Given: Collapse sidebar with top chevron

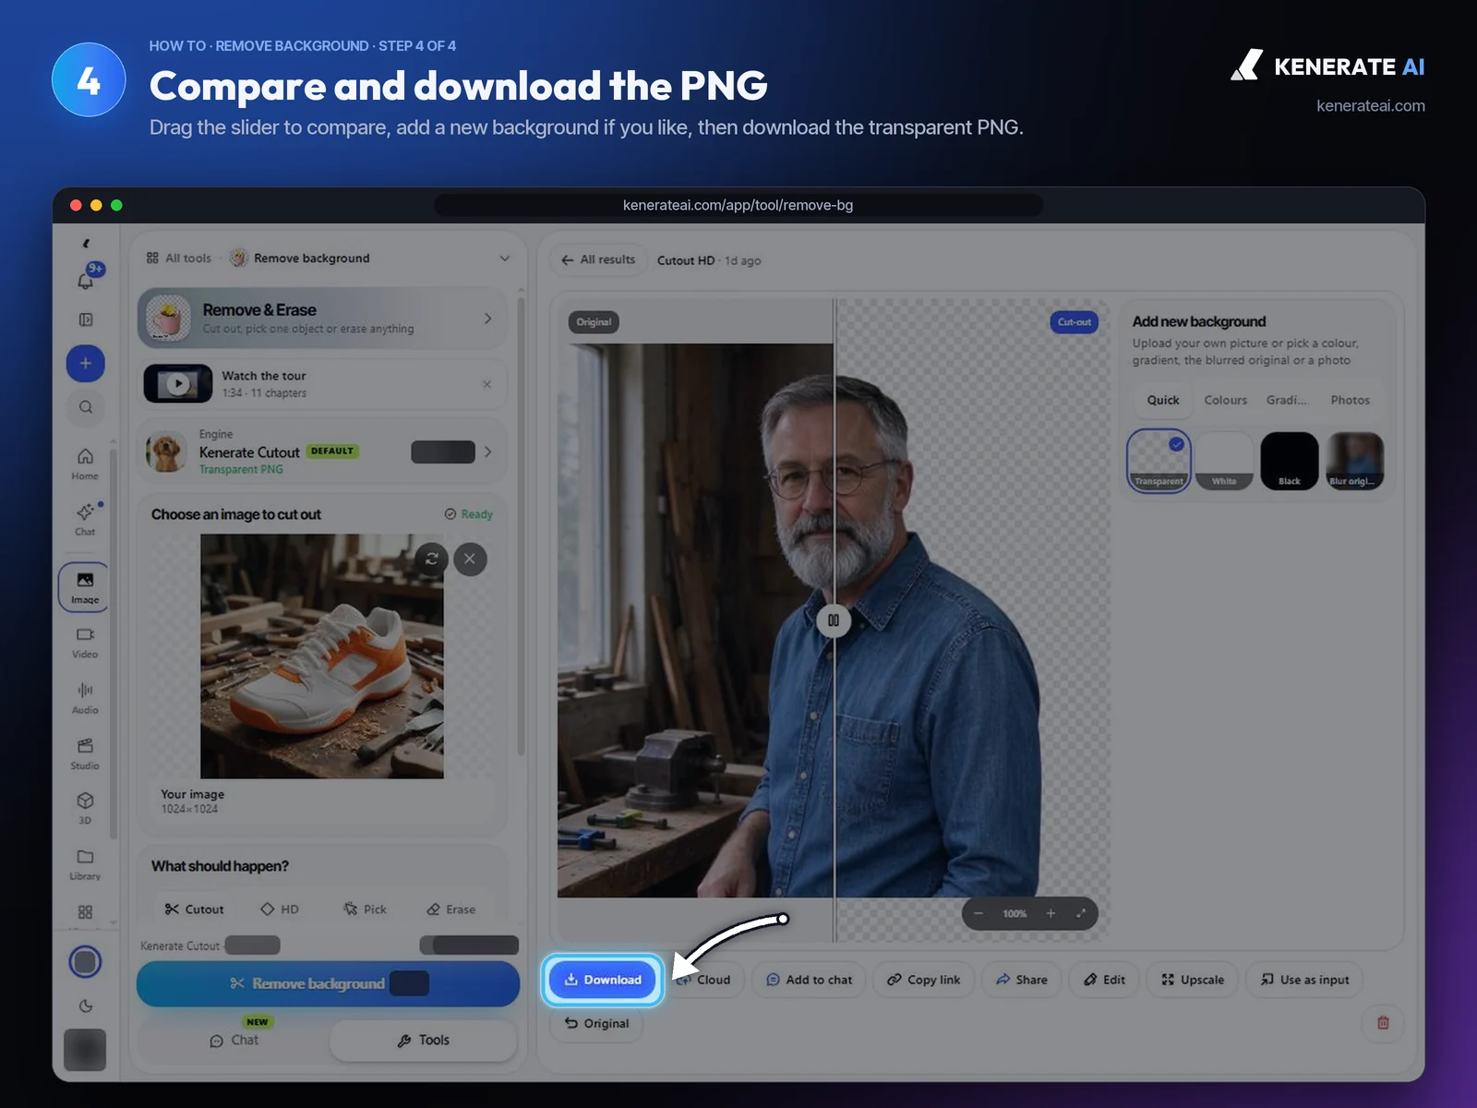Looking at the screenshot, I should pos(86,244).
